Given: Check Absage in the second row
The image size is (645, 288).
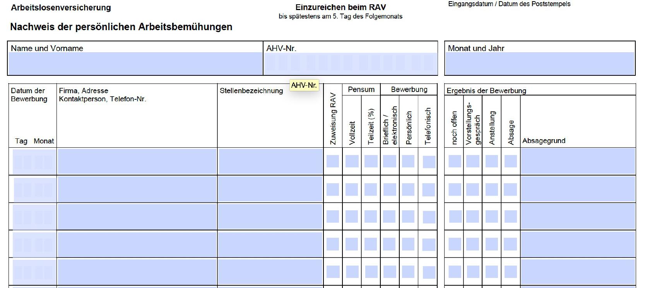Looking at the screenshot, I should tap(511, 189).
